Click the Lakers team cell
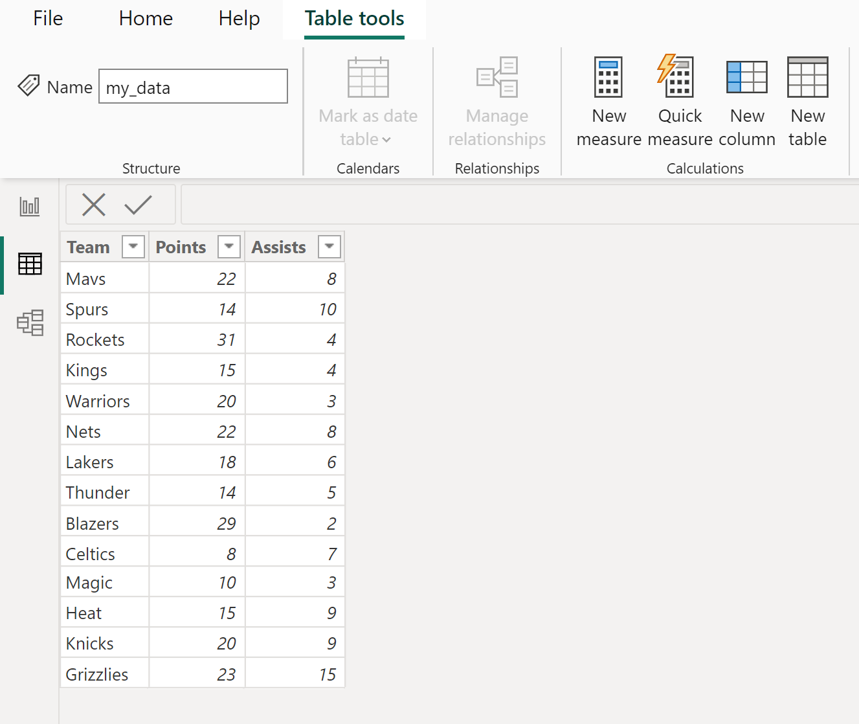 (105, 462)
